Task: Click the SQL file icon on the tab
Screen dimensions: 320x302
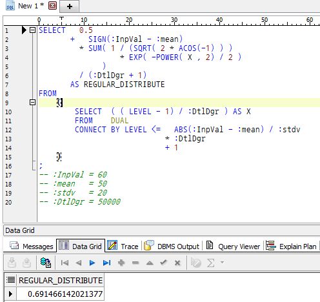Action: click(x=10, y=6)
